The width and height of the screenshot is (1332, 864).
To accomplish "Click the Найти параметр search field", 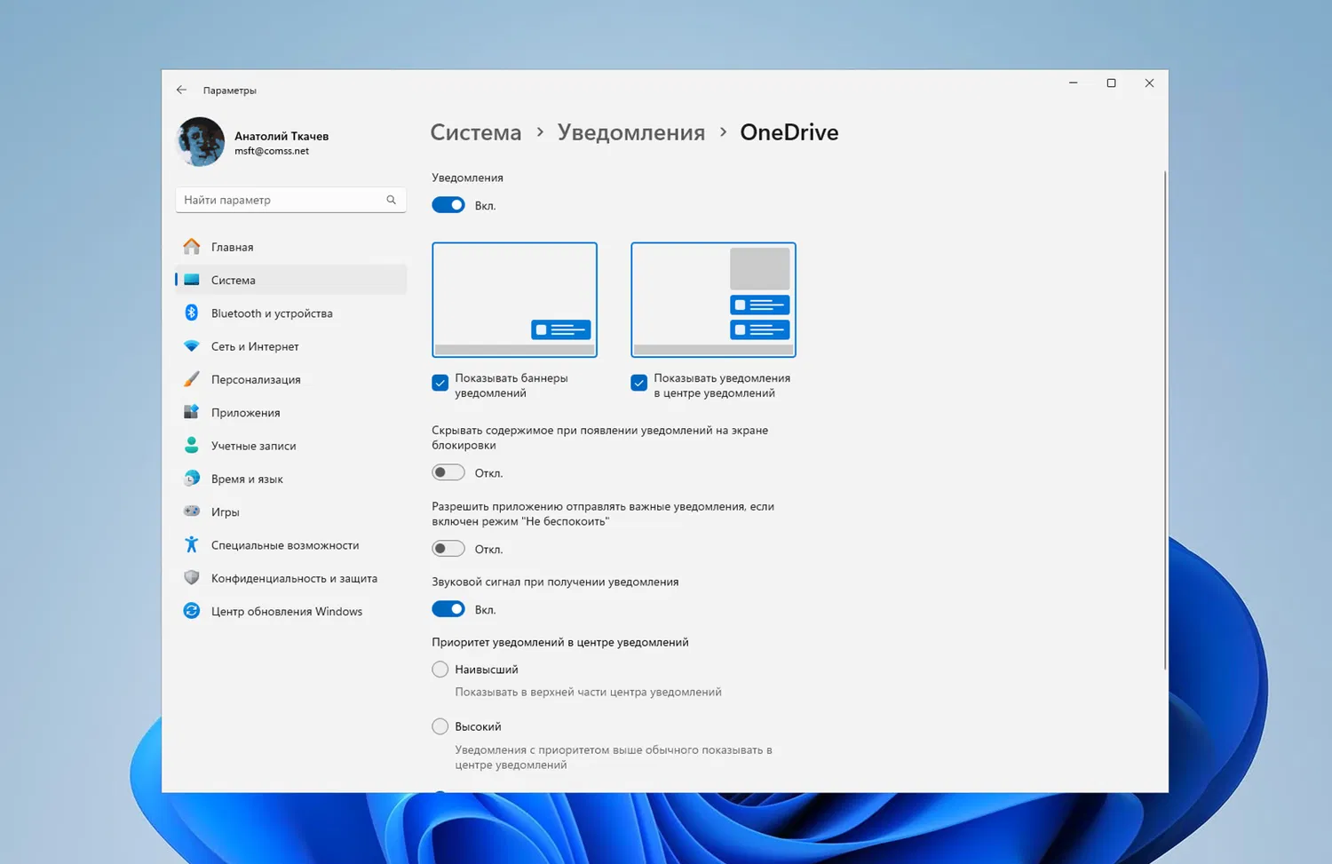I will (x=291, y=200).
